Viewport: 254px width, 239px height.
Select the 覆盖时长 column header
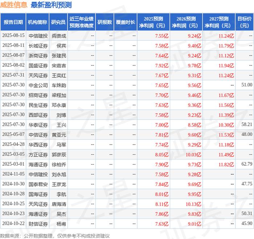[x=126, y=22]
